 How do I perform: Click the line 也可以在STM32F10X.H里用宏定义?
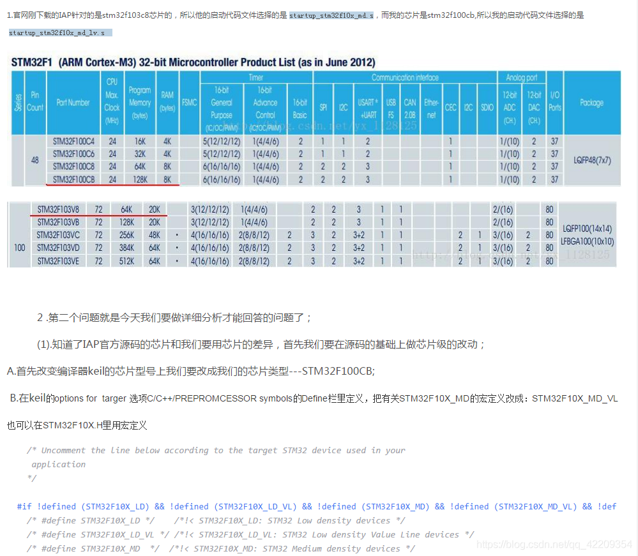(77, 425)
